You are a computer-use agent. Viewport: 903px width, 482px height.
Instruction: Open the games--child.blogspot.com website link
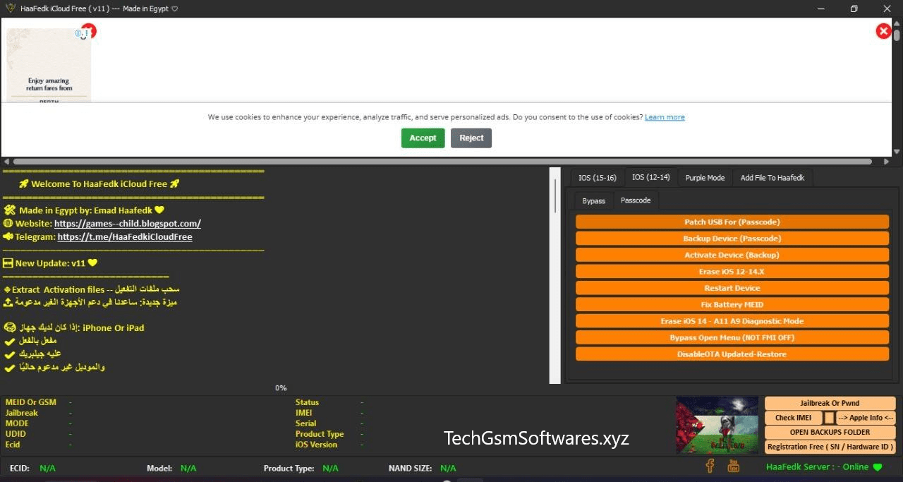[128, 224]
